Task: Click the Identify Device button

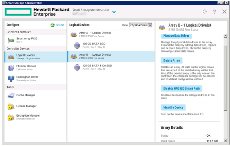Action: pos(173,108)
